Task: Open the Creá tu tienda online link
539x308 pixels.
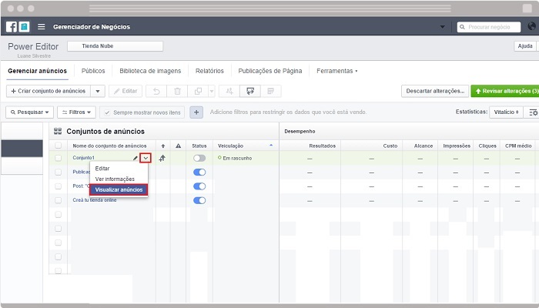Action: [95, 200]
